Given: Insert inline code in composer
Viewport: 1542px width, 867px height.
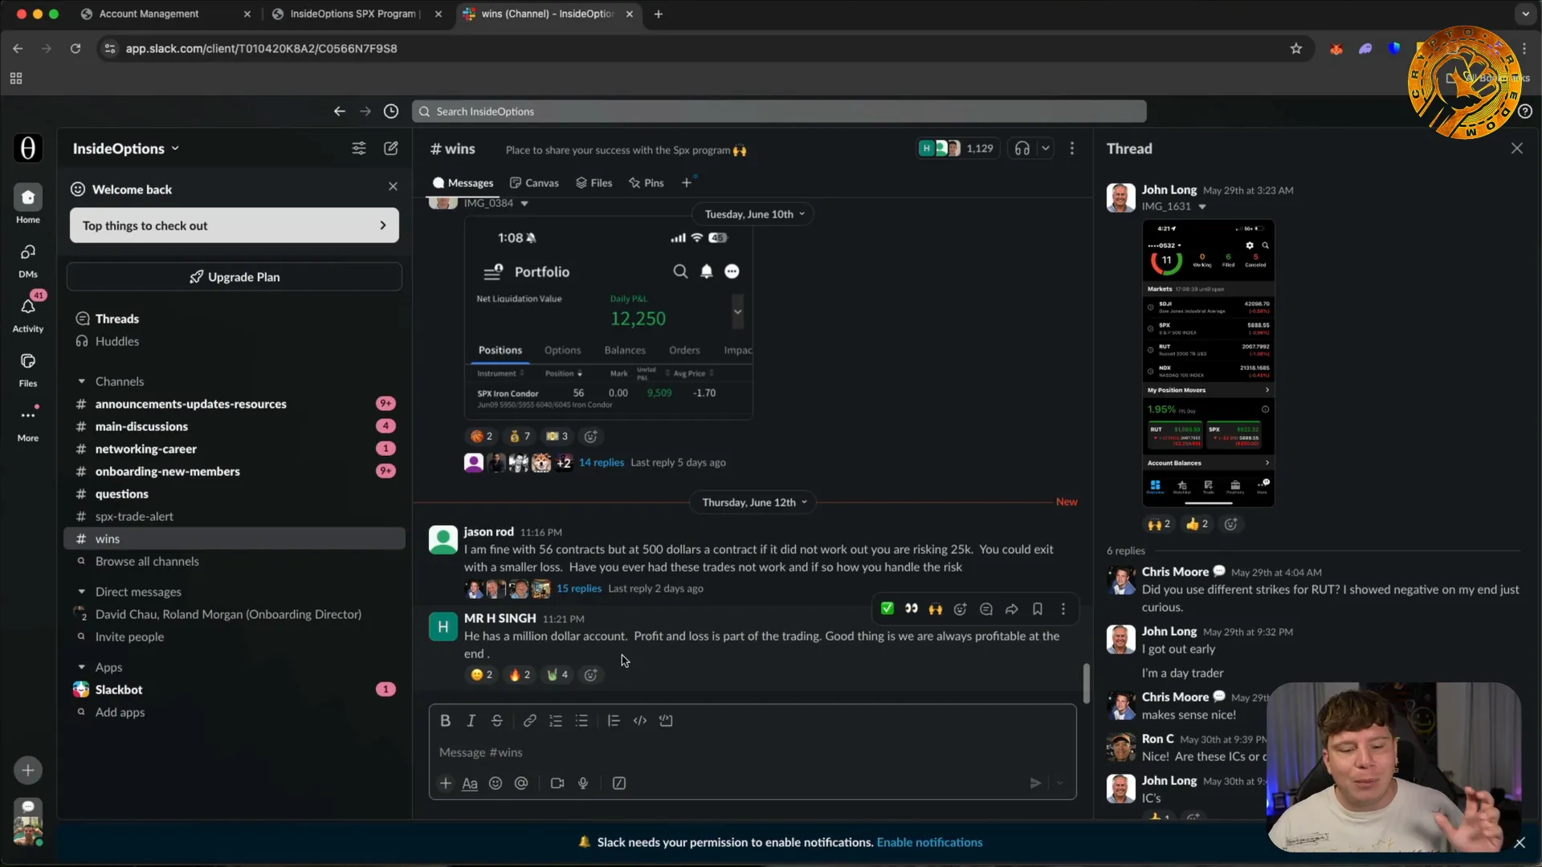Looking at the screenshot, I should pos(640,721).
